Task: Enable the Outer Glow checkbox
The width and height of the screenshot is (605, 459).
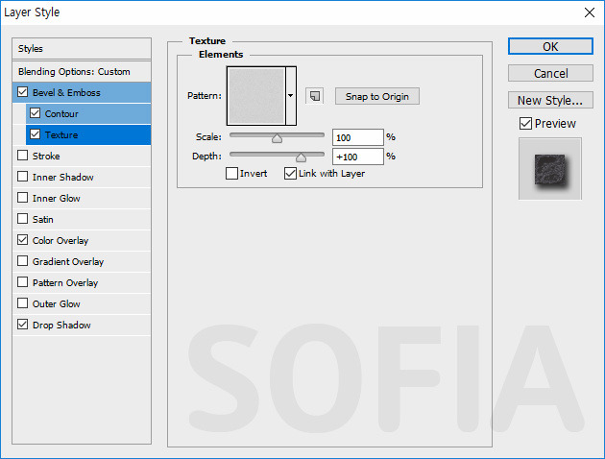Action: [x=23, y=303]
